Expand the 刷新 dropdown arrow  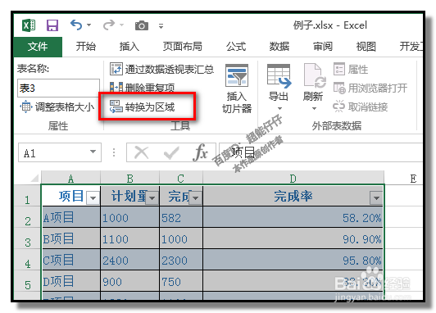(314, 108)
